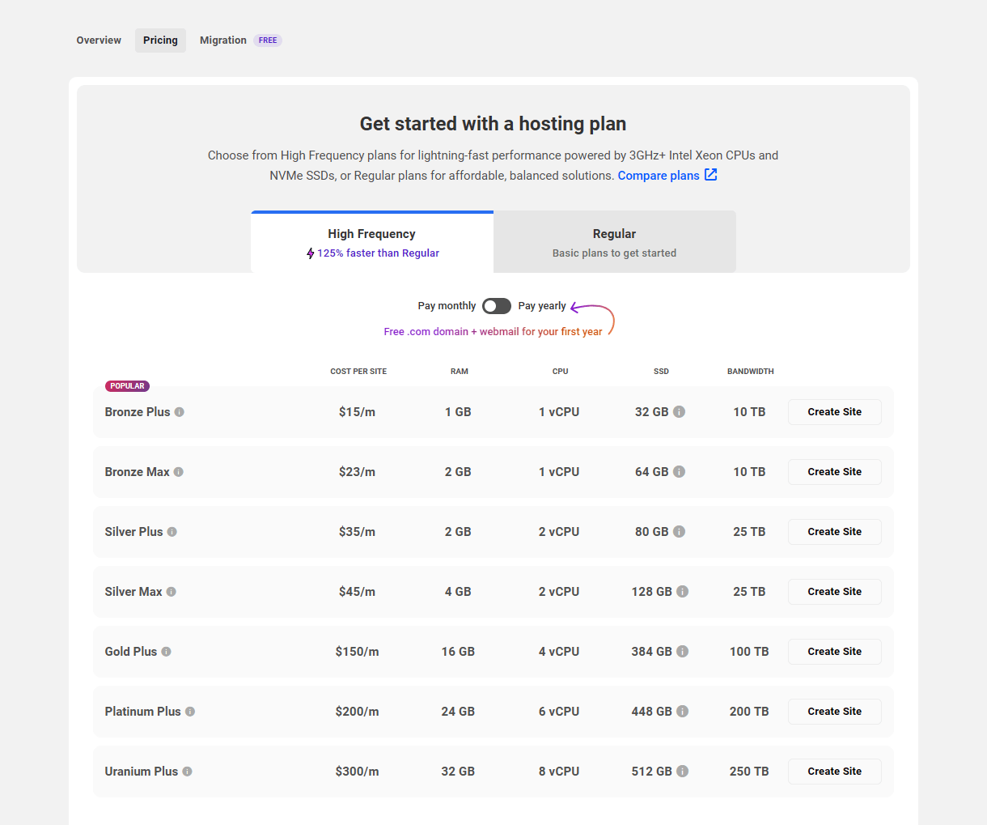Click info icon beside Silver Max plan

[172, 592]
